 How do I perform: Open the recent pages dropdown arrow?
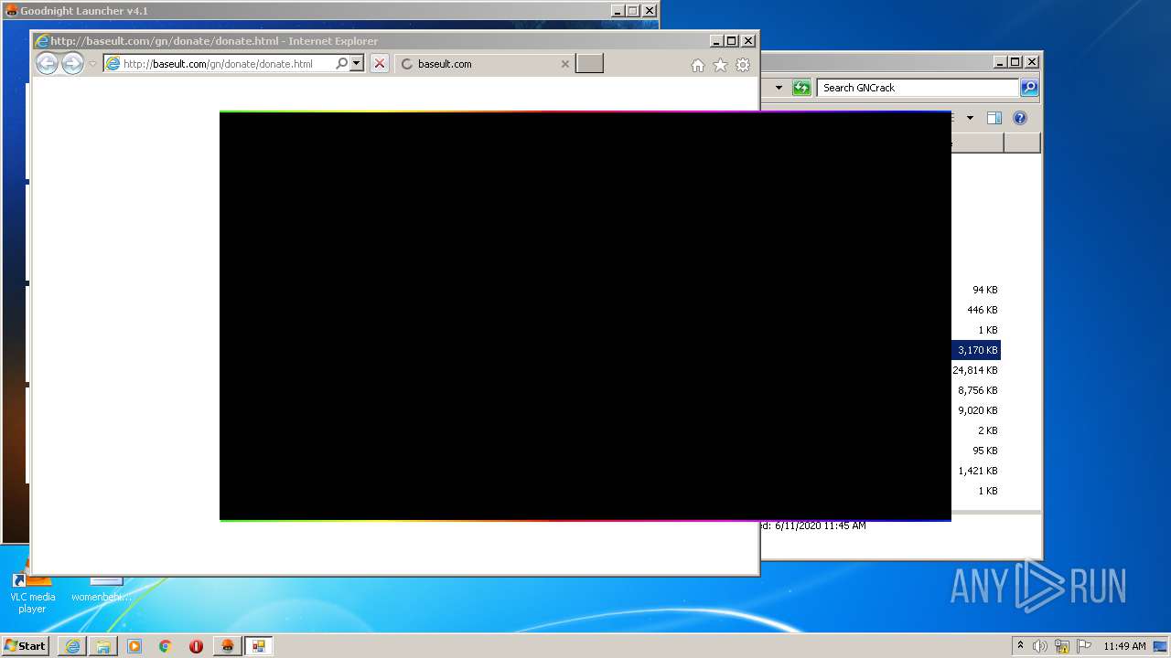coord(92,64)
